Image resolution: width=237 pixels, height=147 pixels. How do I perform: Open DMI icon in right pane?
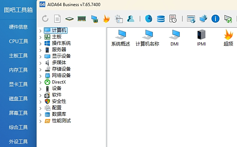pyautogui.click(x=175, y=38)
